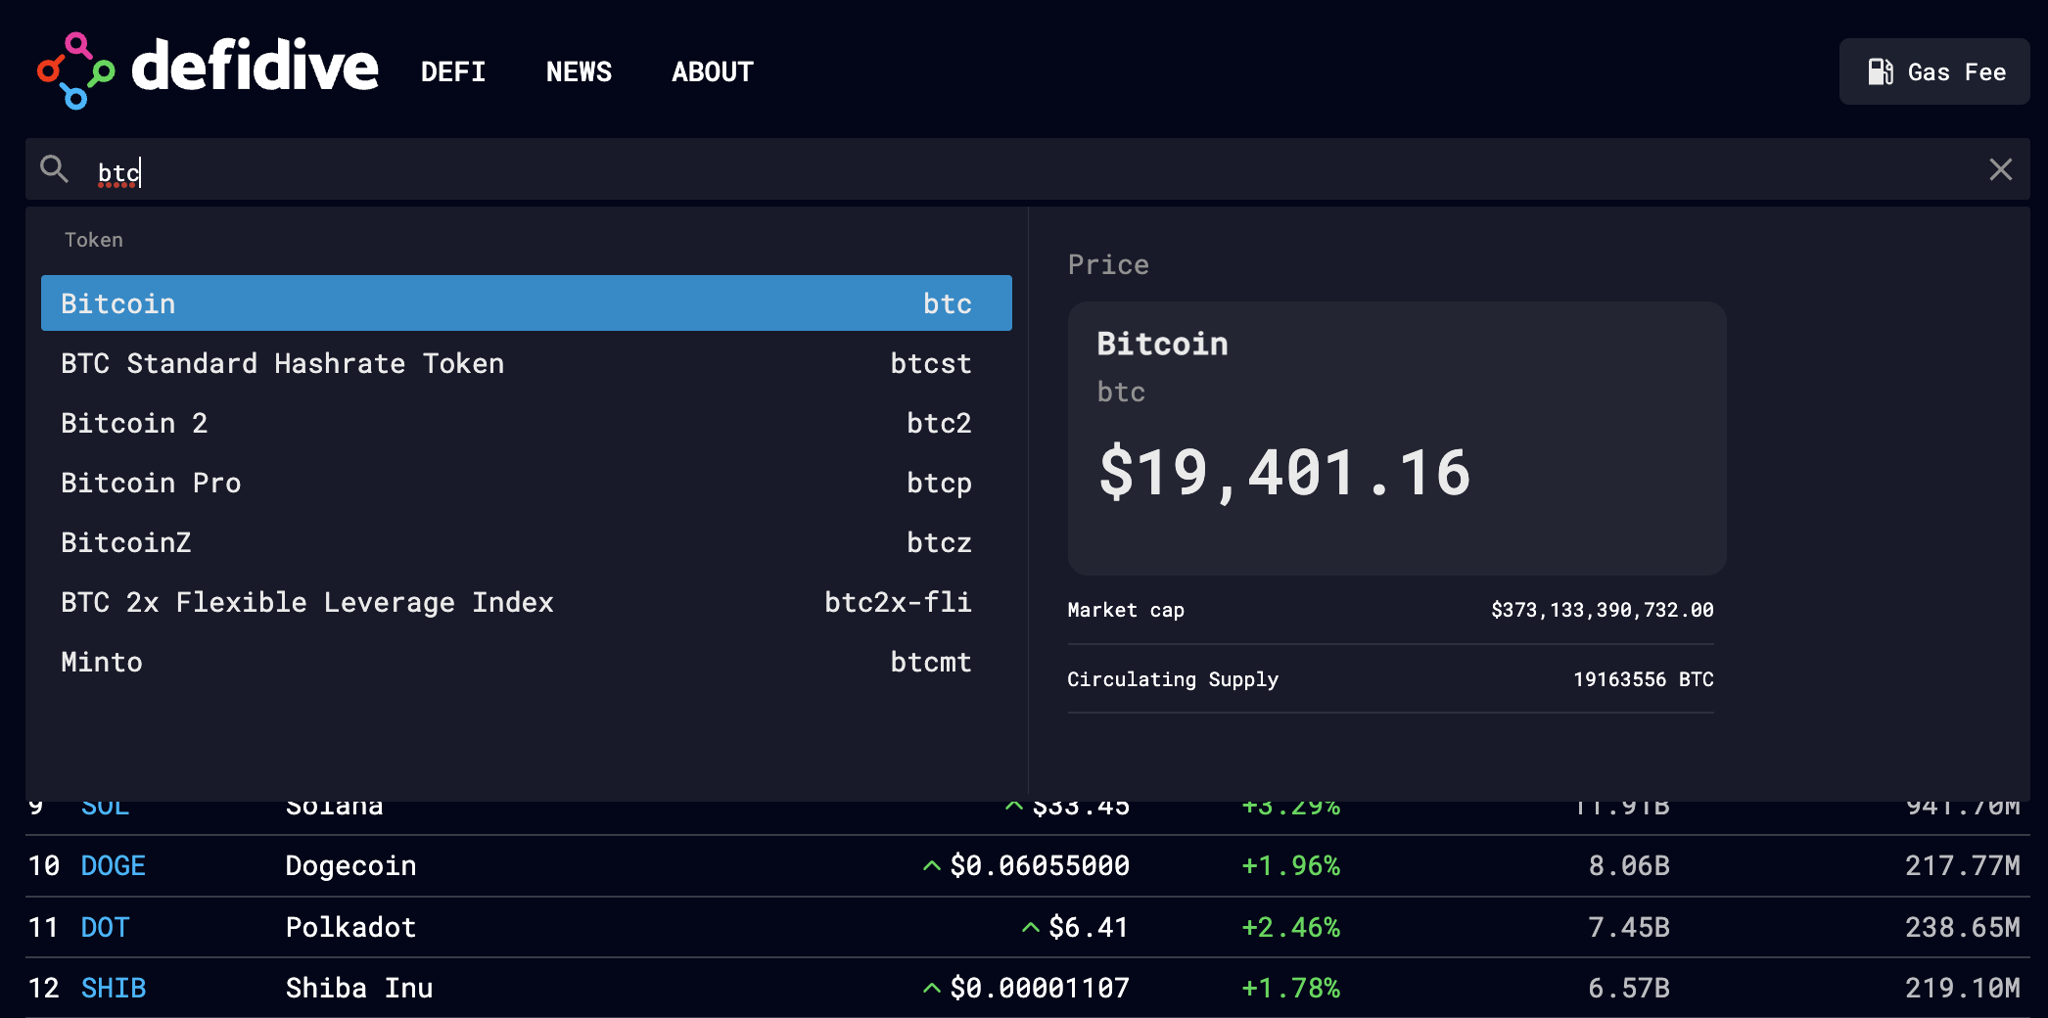The image size is (2048, 1018).
Task: Click the Dogecoin name cell
Action: pos(350,865)
